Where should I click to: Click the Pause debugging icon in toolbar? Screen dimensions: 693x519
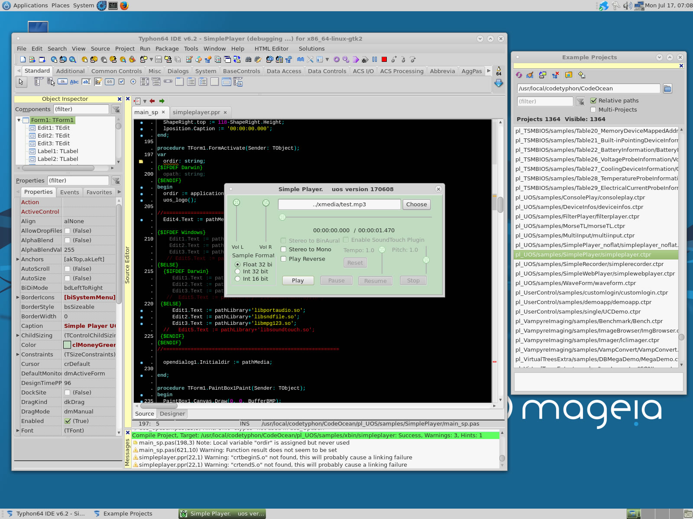375,60
